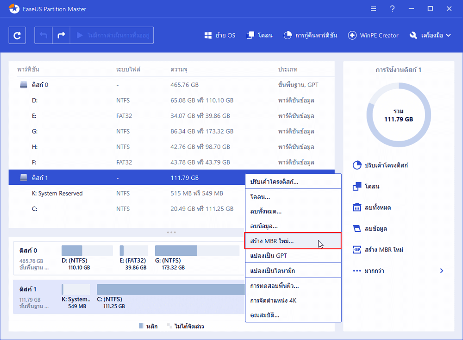Choose โคลน... in context menu
The height and width of the screenshot is (340, 463).
293,197
